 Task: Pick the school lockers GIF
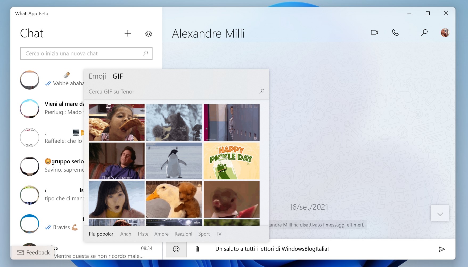pos(232,123)
